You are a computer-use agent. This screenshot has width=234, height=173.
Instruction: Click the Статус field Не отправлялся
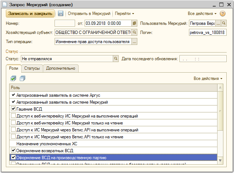tap(67, 59)
